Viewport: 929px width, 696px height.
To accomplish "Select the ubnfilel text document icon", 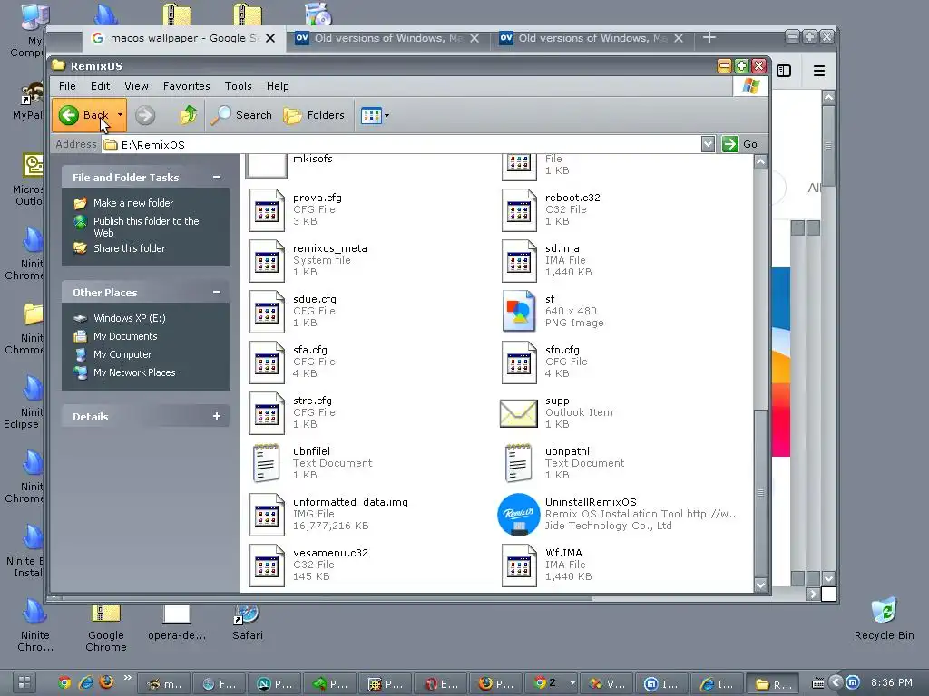I will click(x=267, y=463).
